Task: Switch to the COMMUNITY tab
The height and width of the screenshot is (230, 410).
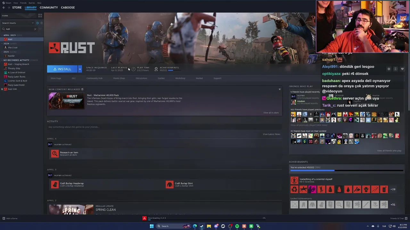Action: point(49,8)
